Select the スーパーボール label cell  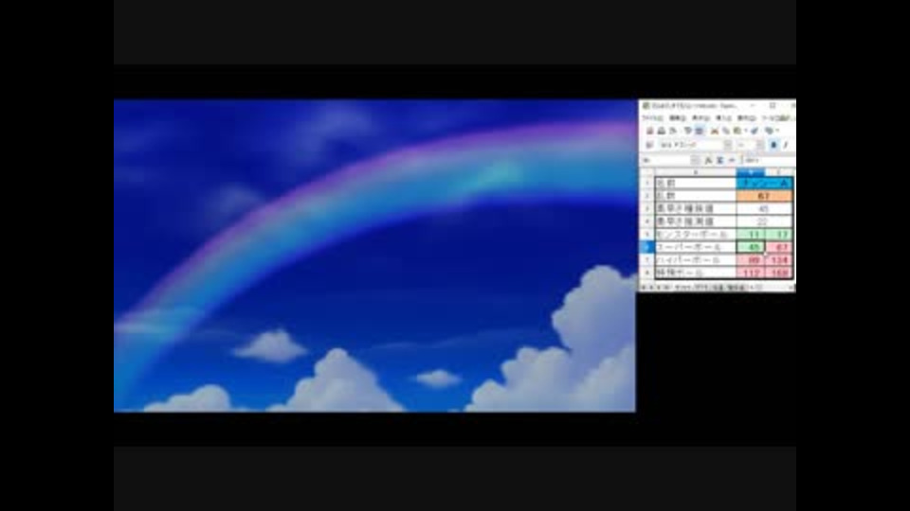coord(695,247)
